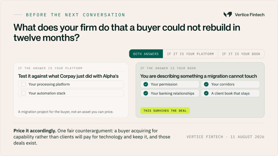Check the "Your processing platform" checkbox

pos(24,84)
